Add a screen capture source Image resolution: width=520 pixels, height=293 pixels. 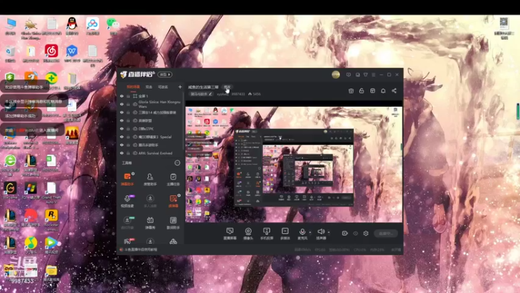point(229,234)
